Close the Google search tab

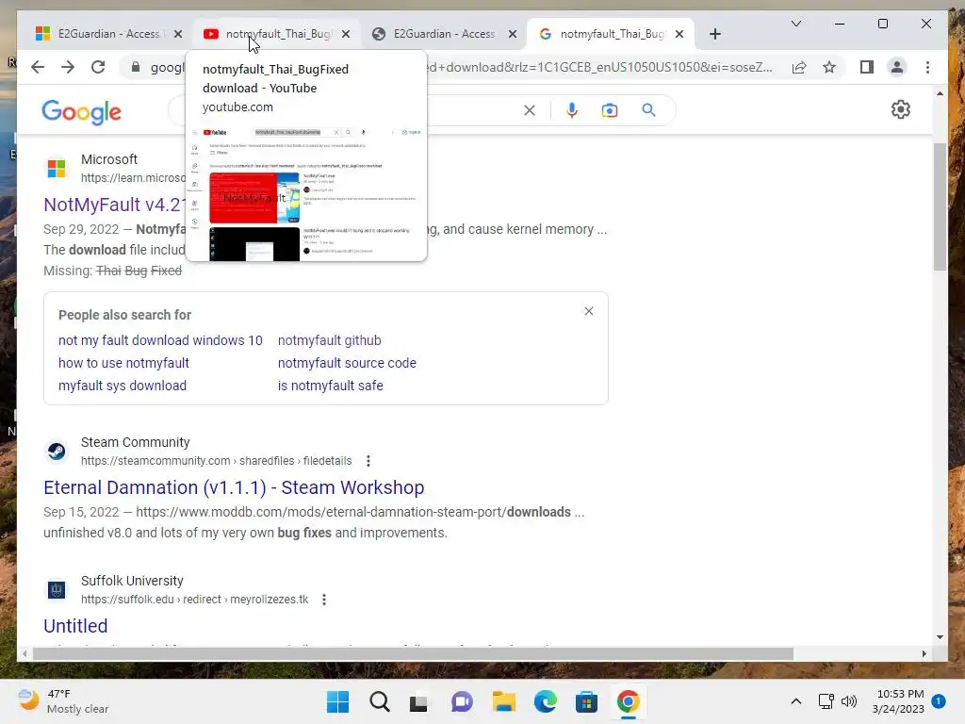(x=679, y=34)
